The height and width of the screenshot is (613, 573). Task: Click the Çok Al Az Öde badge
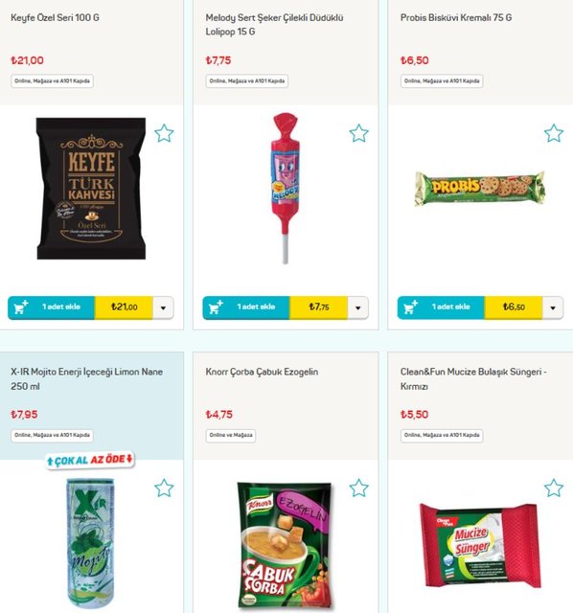pos(90,460)
